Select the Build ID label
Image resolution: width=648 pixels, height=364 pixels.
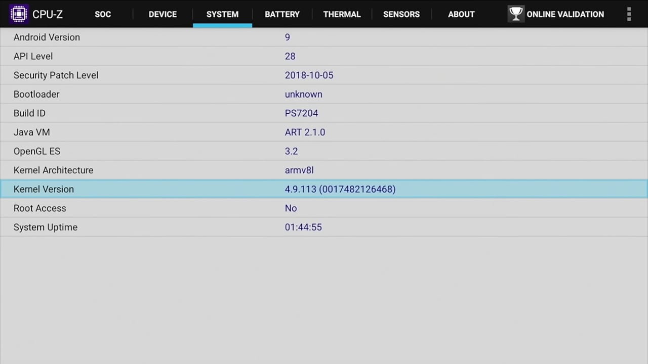pyautogui.click(x=29, y=113)
